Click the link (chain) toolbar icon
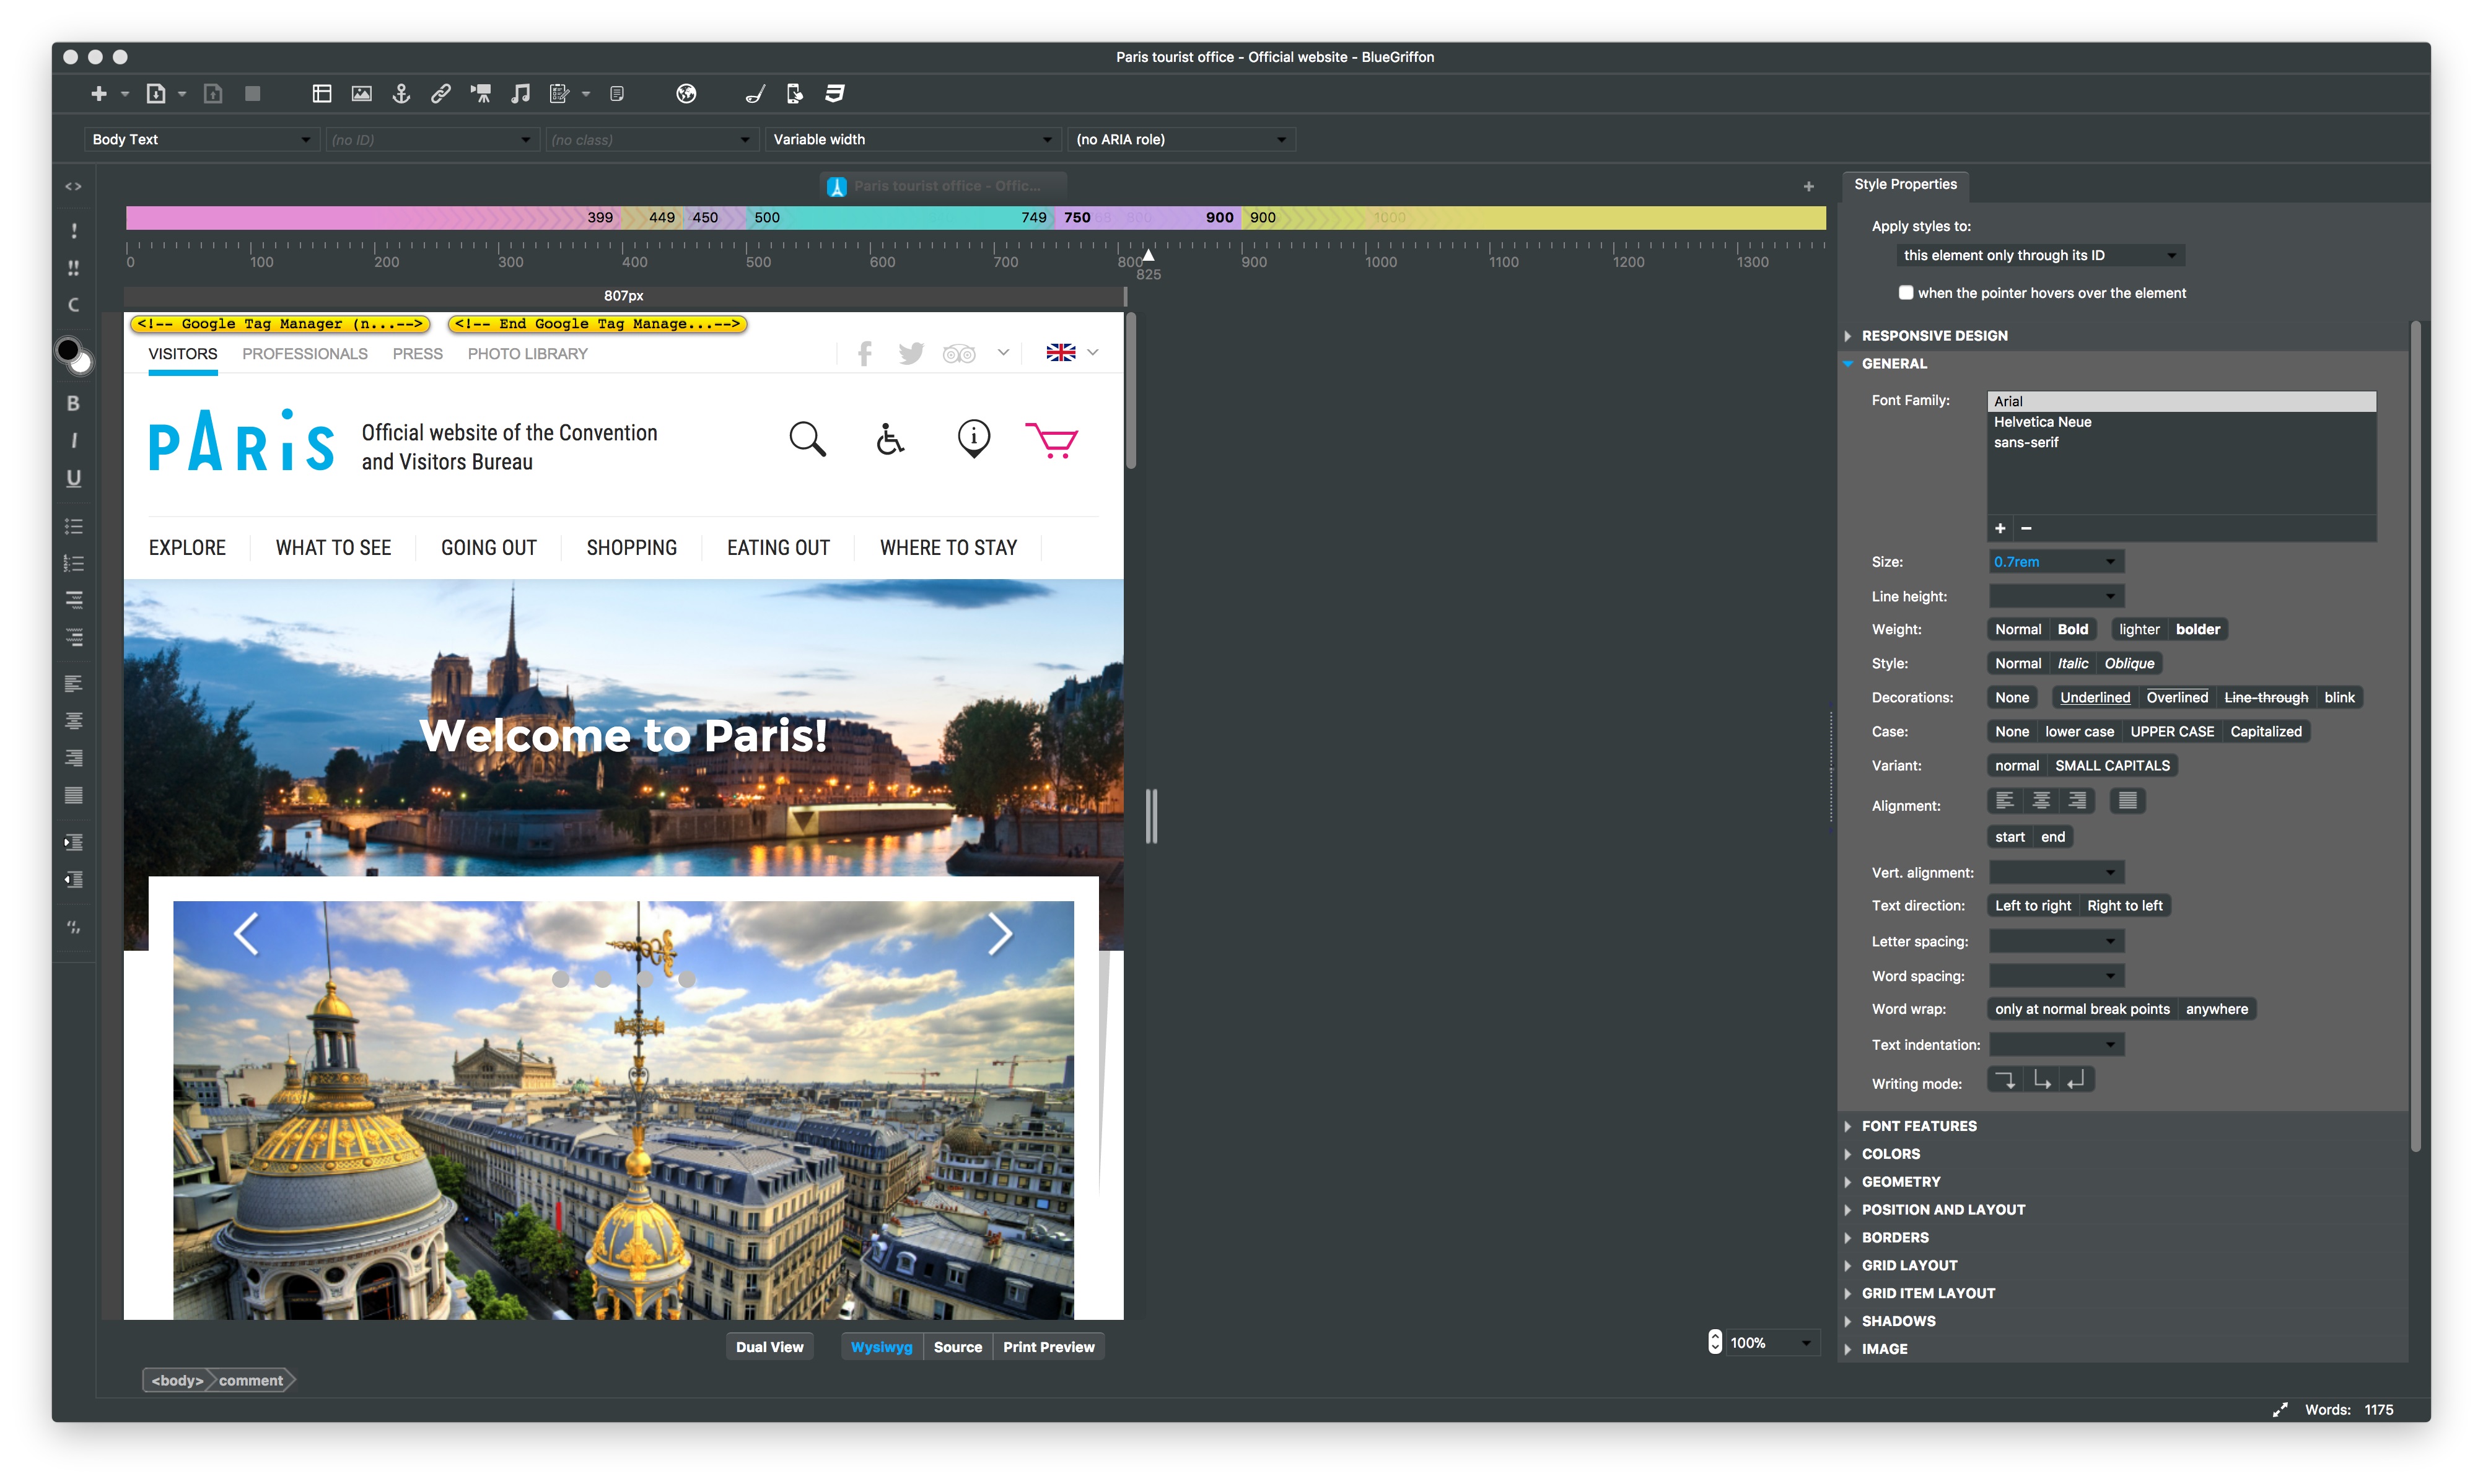 click(440, 94)
